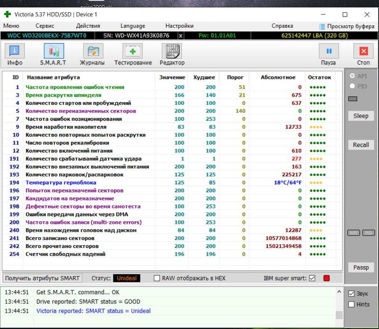Click the 18°C/64°F temperature value
379x329 pixels.
[288, 183]
